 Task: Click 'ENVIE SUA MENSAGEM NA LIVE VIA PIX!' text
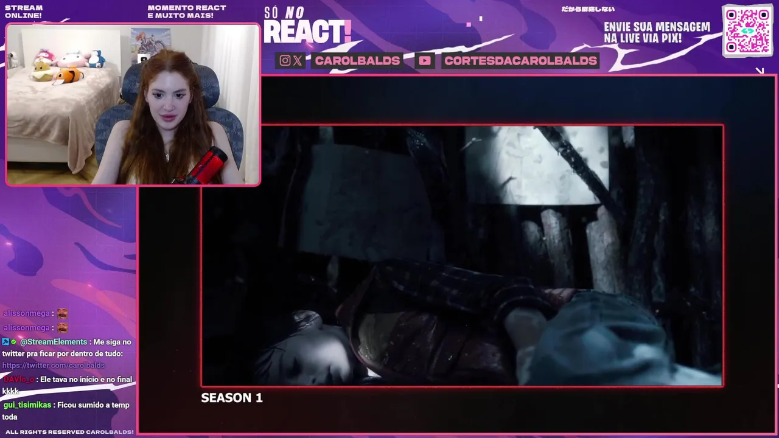click(657, 32)
